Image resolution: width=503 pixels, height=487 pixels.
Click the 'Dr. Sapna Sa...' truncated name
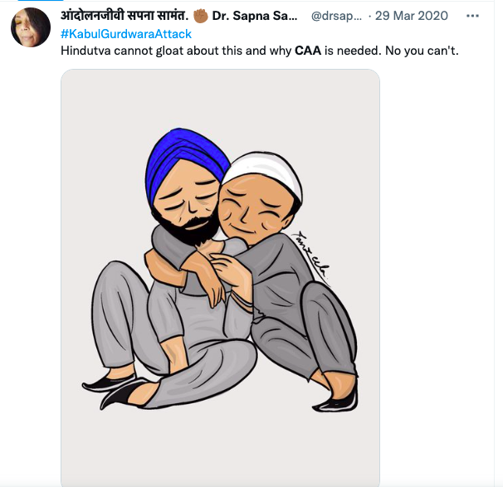pos(255,16)
